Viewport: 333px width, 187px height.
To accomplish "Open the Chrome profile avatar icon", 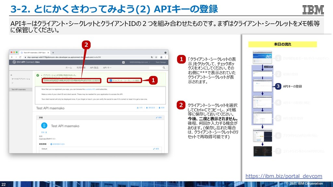I will tap(161, 57).
